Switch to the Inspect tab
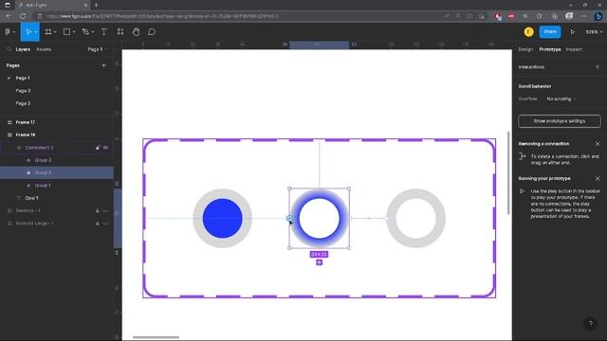Viewport: 607px width, 341px height. 574,49
